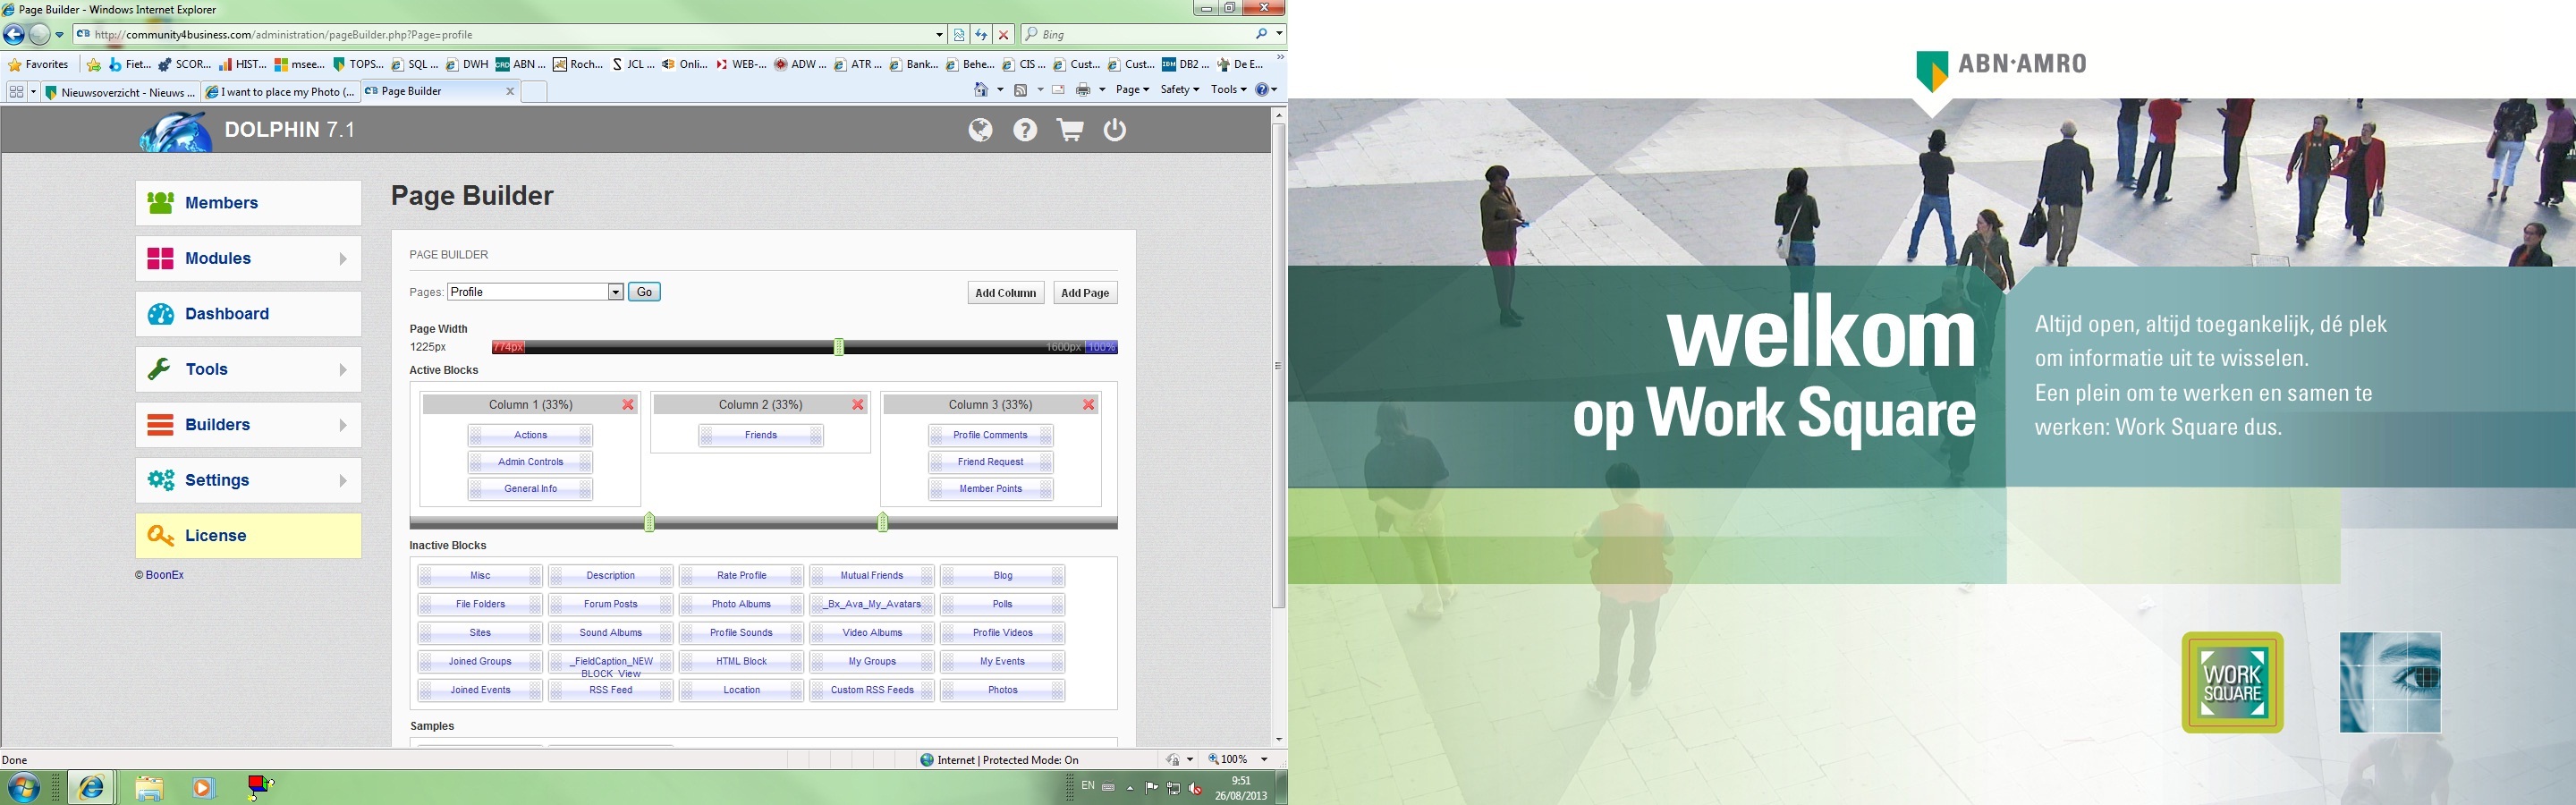Viewport: 2576px width, 805px height.
Task: Click the Refresh icon beside the address bar
Action: click(981, 35)
